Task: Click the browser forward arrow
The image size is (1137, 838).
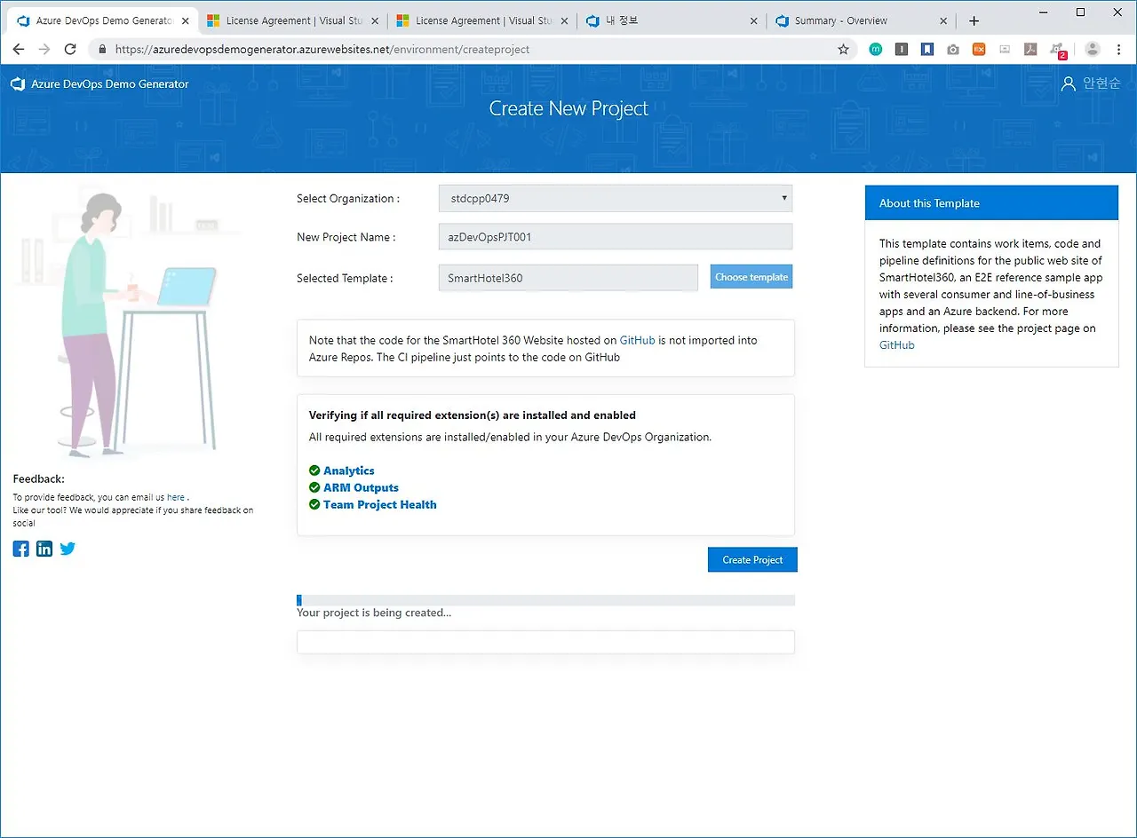Action: click(44, 50)
